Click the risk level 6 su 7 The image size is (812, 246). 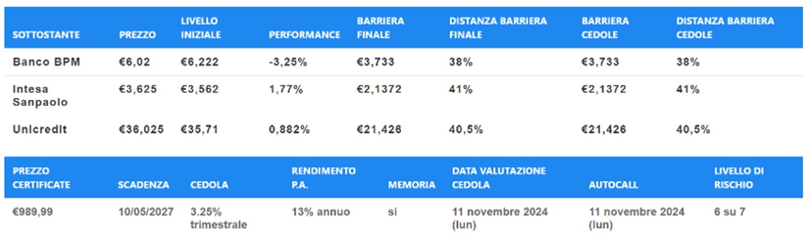730,212
